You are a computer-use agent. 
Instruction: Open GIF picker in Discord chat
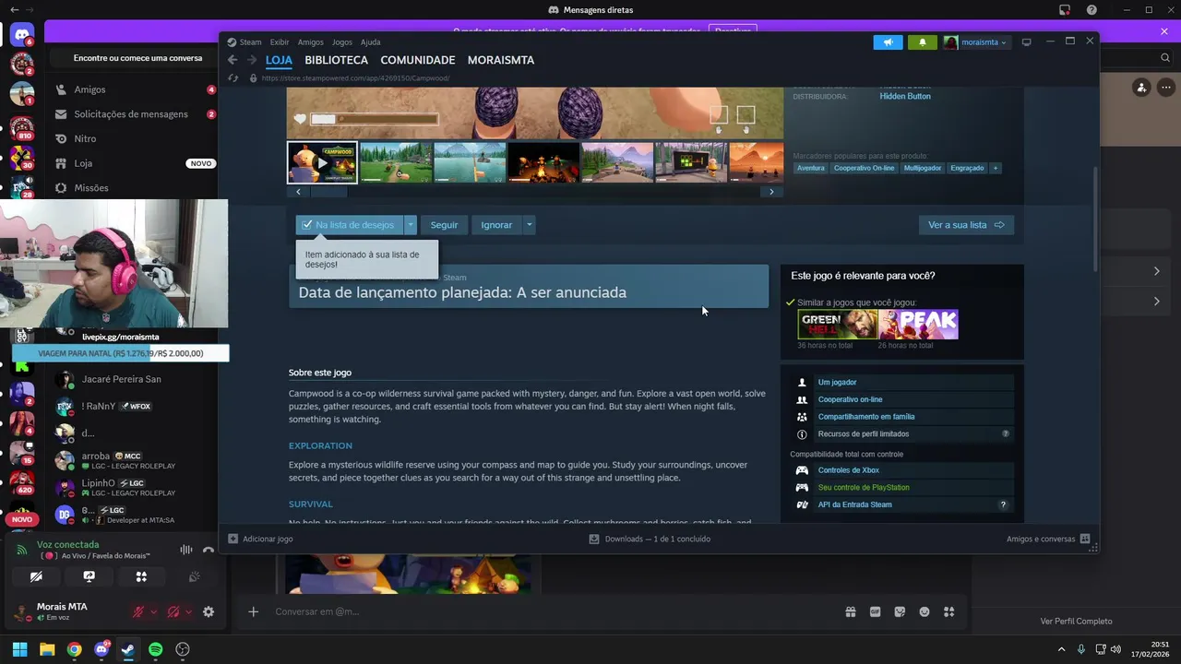(875, 611)
